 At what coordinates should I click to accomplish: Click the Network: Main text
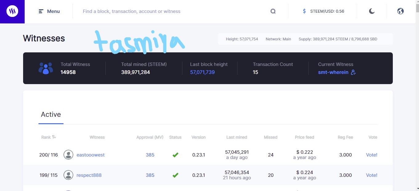click(278, 39)
